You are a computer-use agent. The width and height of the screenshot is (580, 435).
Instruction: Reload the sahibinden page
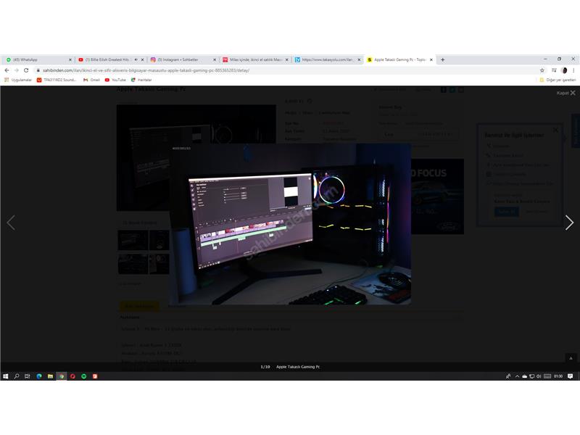pos(26,70)
